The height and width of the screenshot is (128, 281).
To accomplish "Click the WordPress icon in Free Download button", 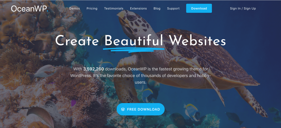I will [x=123, y=109].
